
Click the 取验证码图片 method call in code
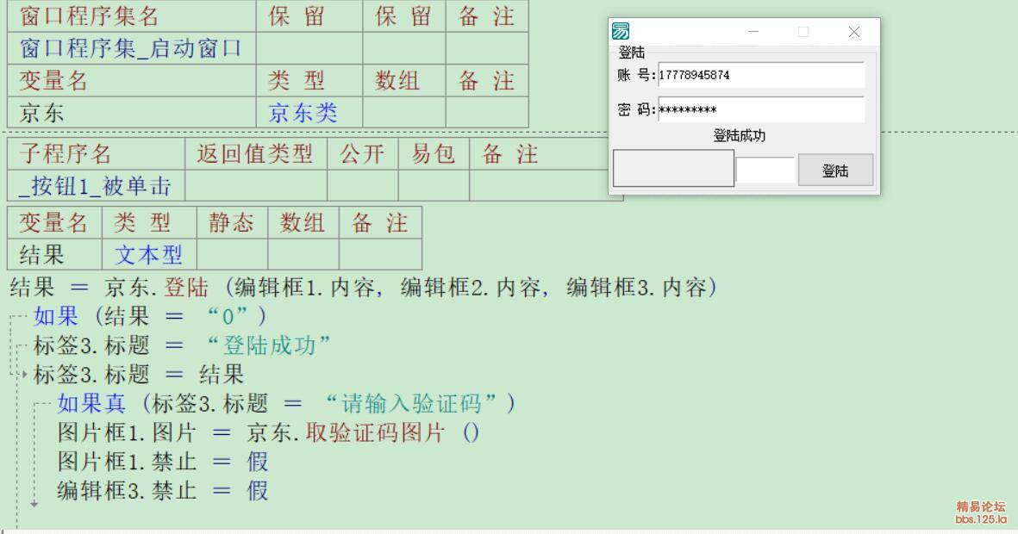[x=374, y=432]
